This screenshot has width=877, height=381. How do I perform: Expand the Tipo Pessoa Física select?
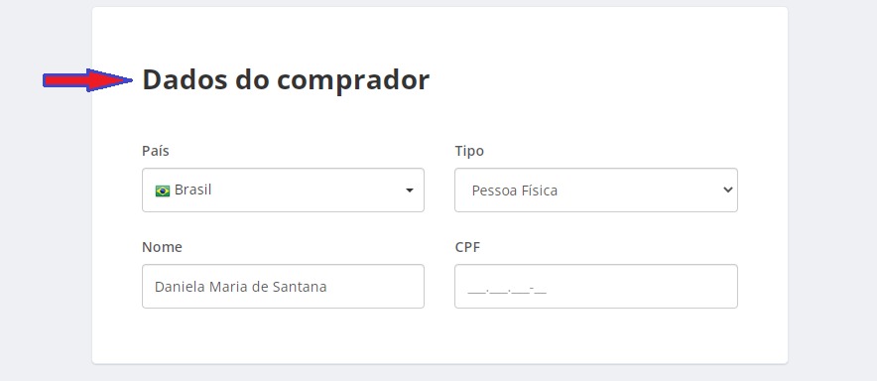pyautogui.click(x=595, y=190)
